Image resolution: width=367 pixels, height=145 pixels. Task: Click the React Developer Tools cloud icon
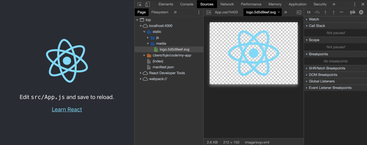pos(145,73)
